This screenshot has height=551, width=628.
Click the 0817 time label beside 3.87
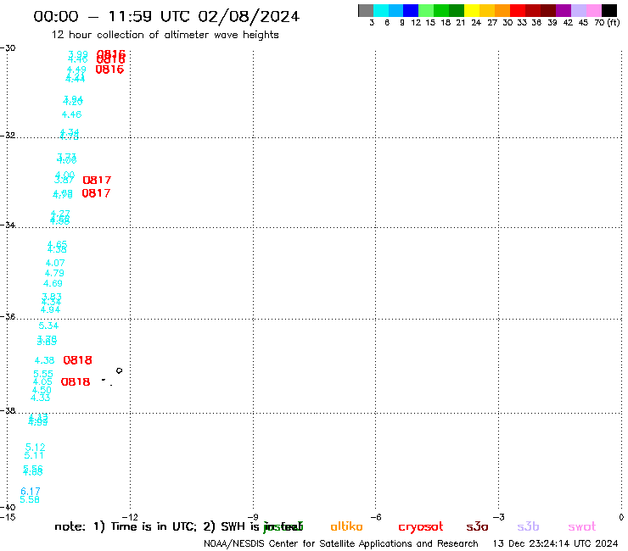point(97,180)
